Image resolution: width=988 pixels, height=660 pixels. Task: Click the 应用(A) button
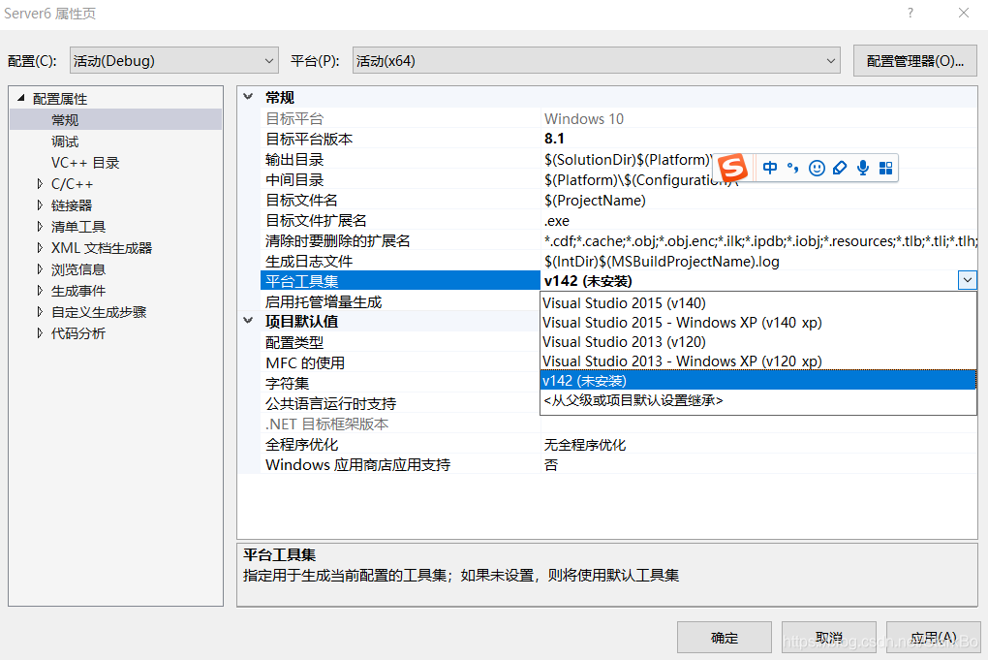(933, 638)
